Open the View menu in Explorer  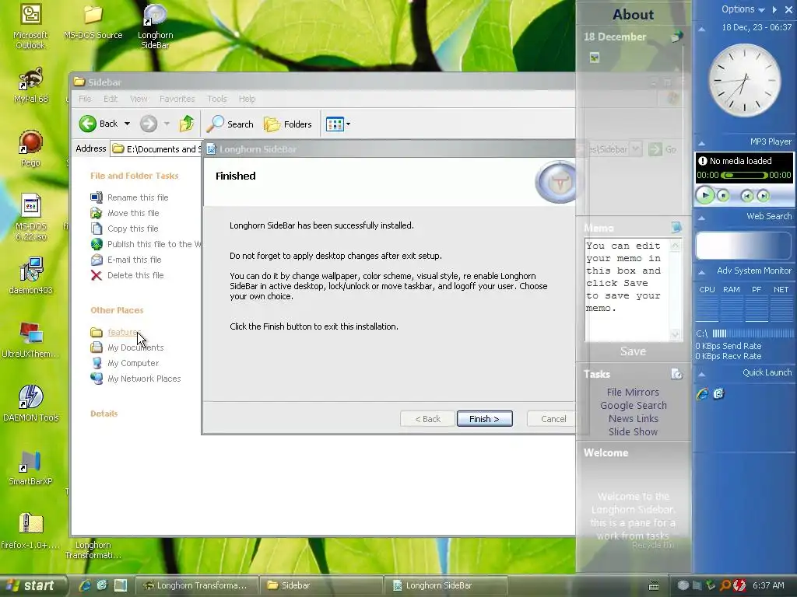click(x=139, y=99)
